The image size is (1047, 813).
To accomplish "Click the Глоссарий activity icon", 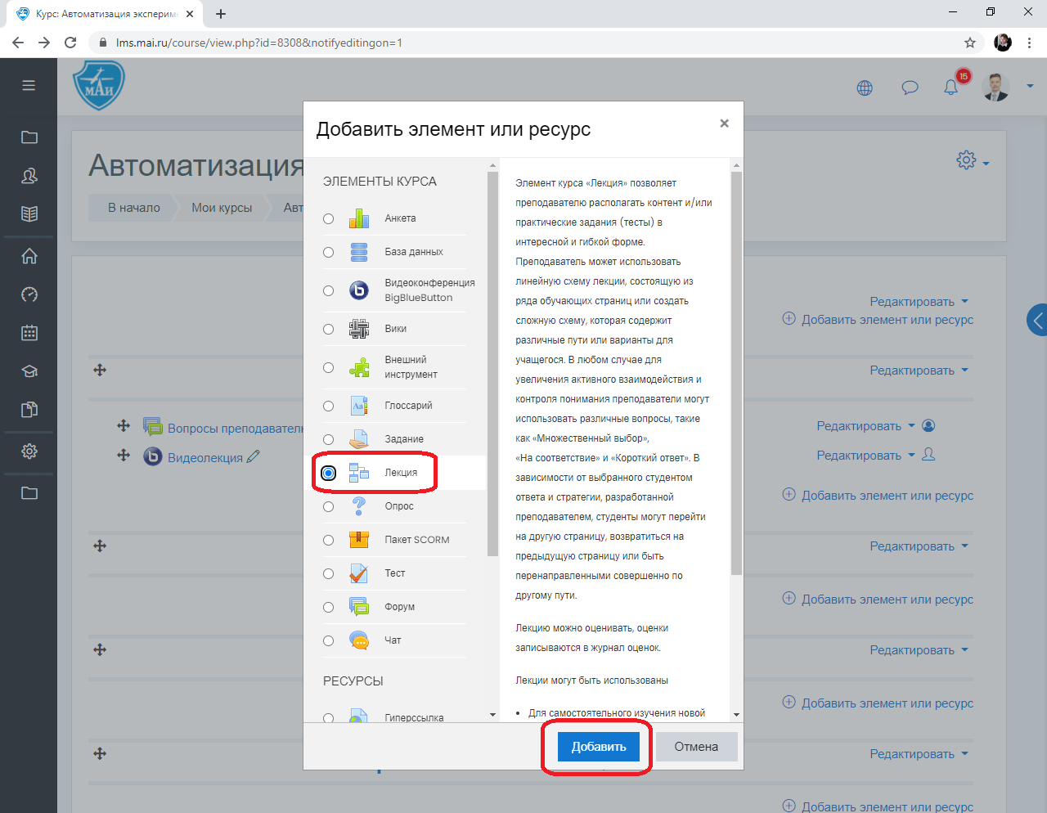I will 359,406.
